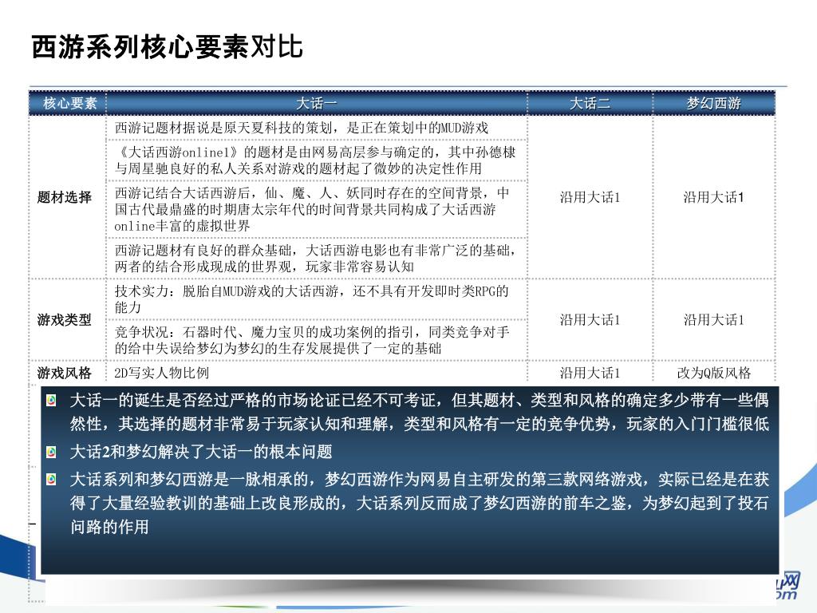This screenshot has height=613, width=817.
Task: Click the slide title 西游系列核心要素对比
Action: click(167, 47)
